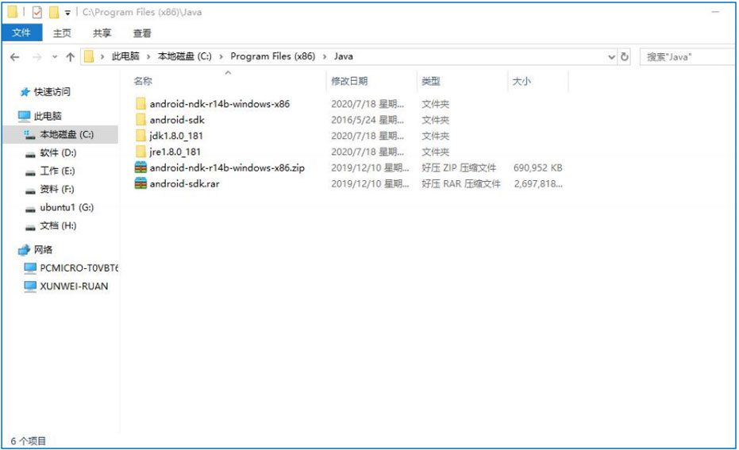This screenshot has height=450, width=739.
Task: Click the folder icon of android-ndk-r14b-windows-x86 folder
Action: (x=140, y=104)
